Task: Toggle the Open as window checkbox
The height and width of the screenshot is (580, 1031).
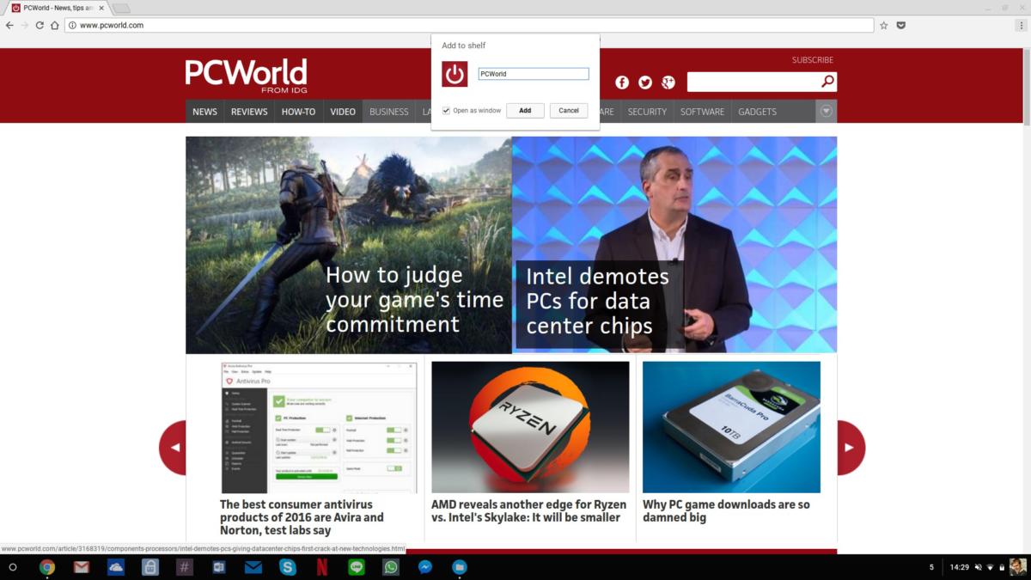Action: [x=446, y=111]
